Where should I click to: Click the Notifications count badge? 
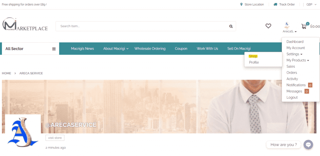coord(310,85)
